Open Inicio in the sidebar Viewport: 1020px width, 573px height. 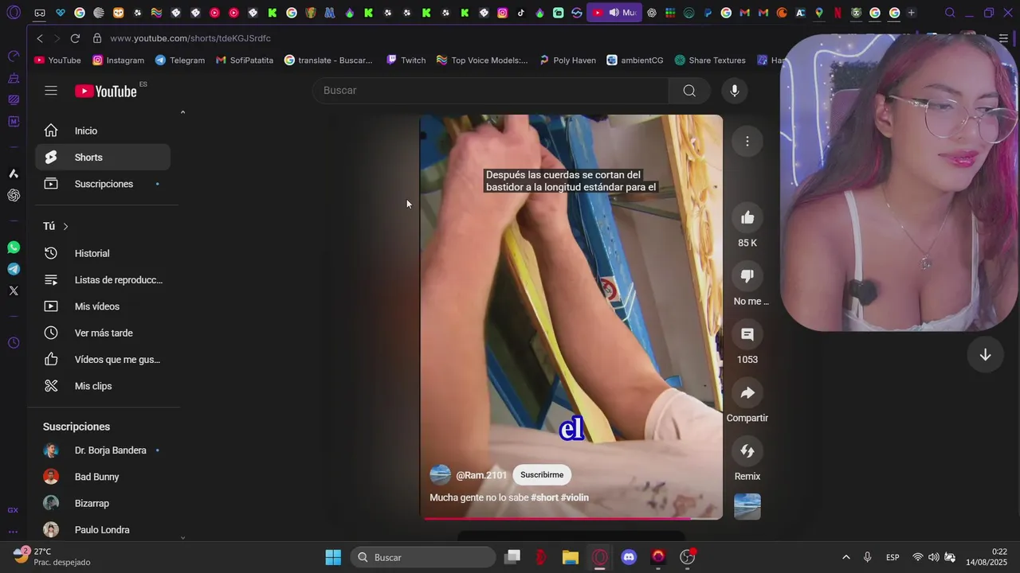[103, 131]
